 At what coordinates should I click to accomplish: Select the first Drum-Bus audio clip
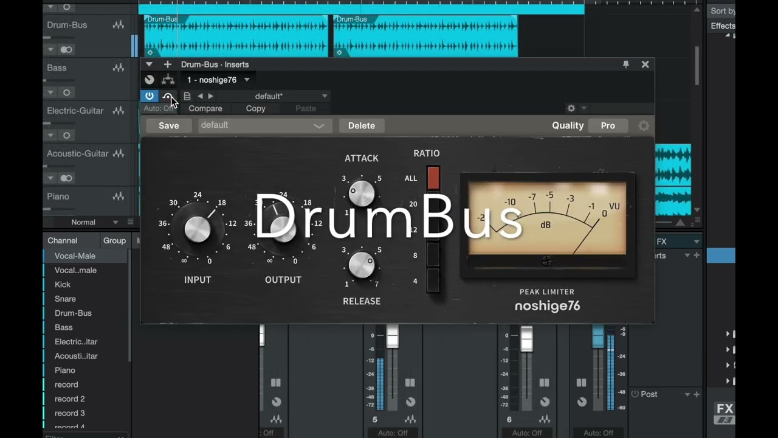(236, 36)
